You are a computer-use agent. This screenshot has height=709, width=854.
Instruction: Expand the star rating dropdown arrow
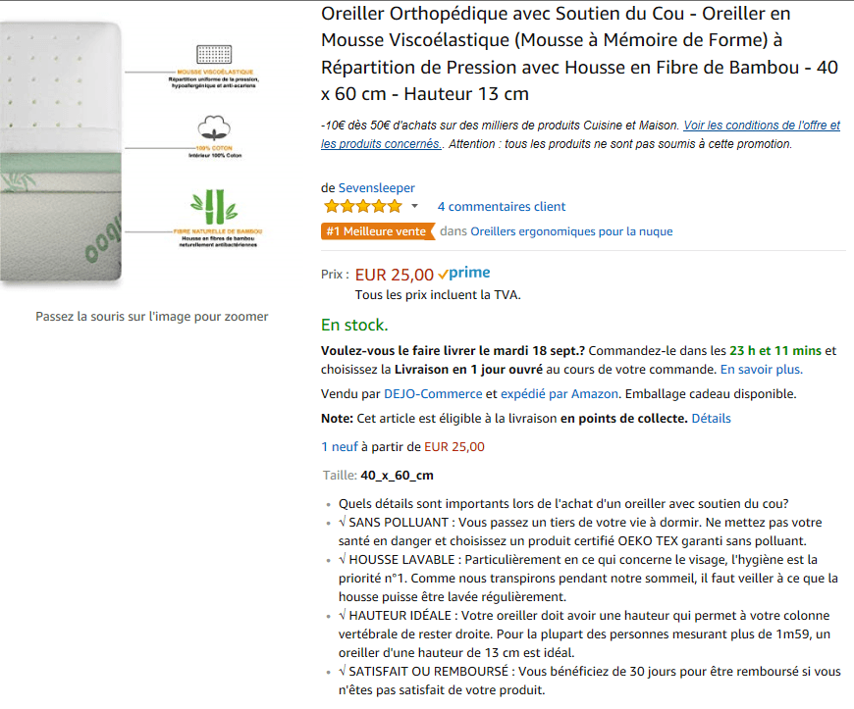pos(414,206)
